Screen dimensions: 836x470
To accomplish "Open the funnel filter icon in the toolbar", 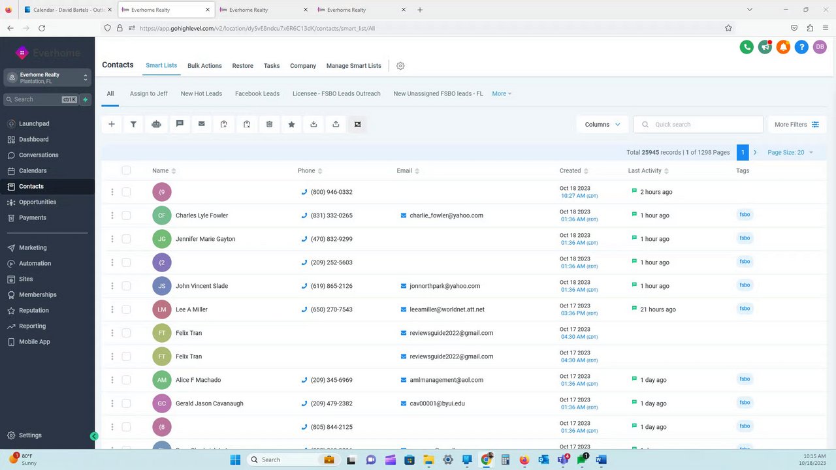I will coord(133,124).
